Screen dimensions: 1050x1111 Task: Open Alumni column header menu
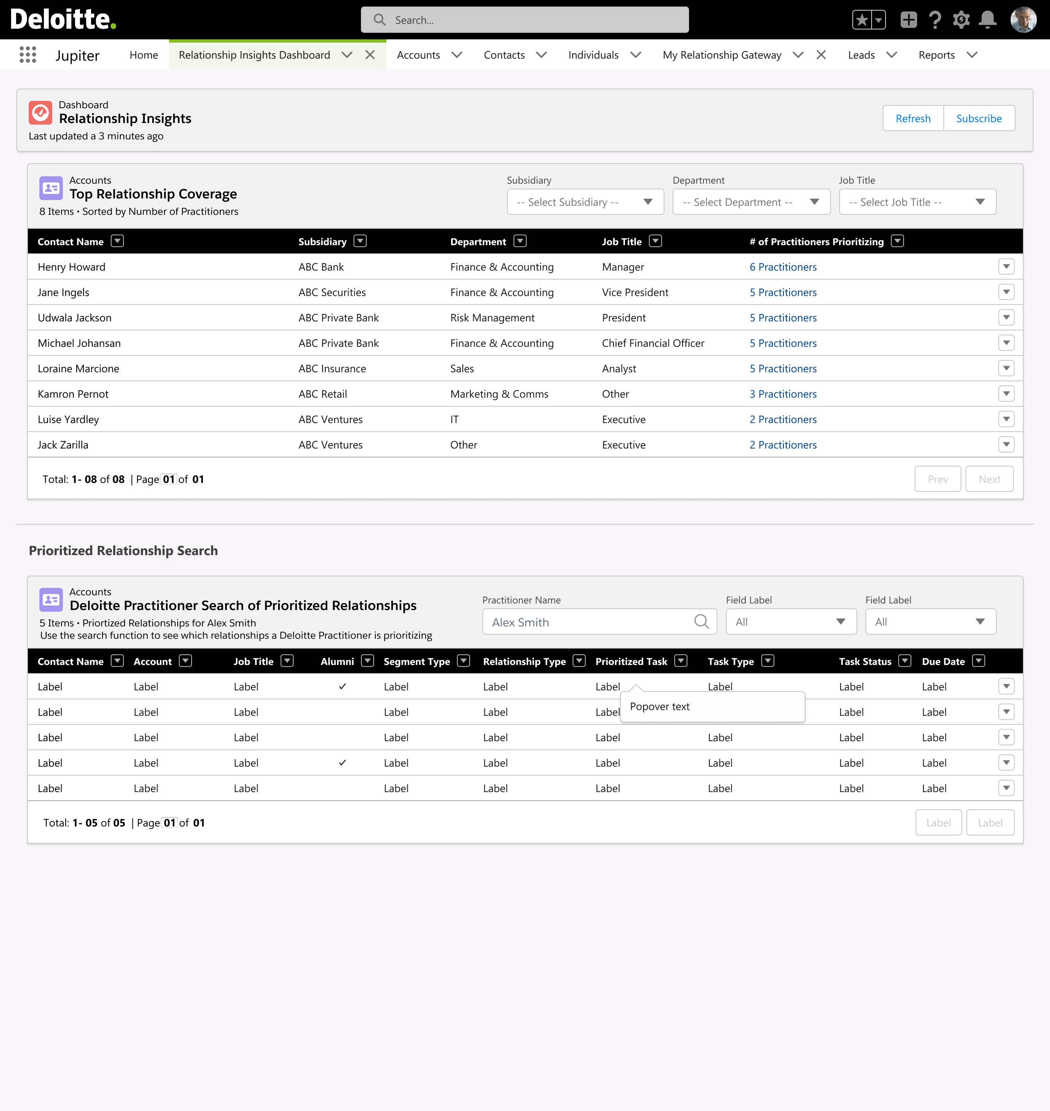coord(367,661)
